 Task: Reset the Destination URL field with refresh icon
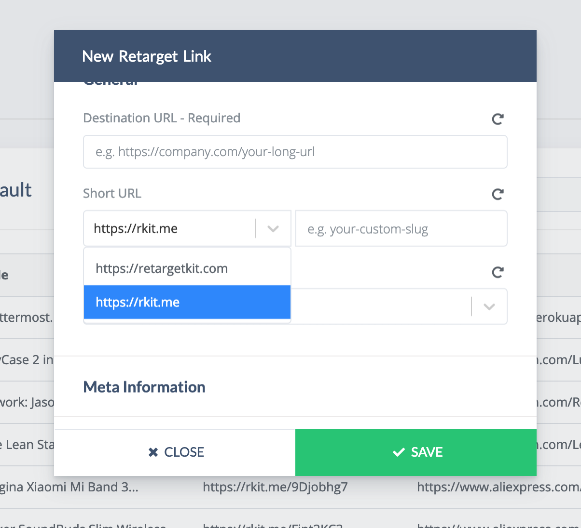498,119
